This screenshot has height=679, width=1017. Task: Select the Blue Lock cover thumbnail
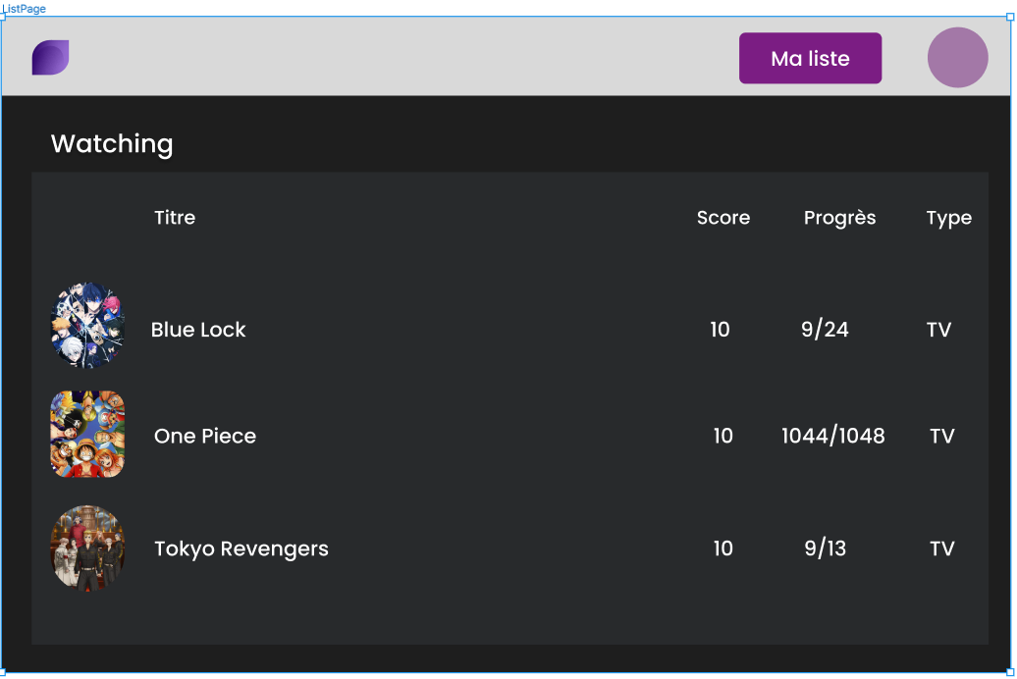point(87,325)
